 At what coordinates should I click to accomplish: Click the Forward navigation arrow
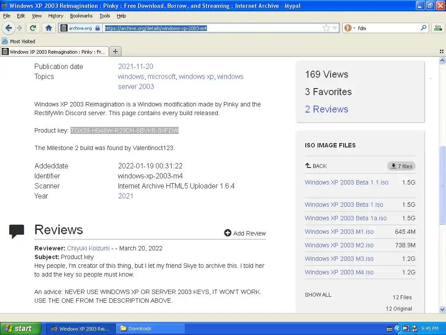click(x=19, y=28)
